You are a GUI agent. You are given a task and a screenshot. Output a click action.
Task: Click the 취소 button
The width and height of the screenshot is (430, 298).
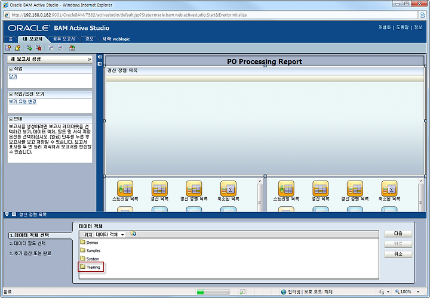coord(398,254)
